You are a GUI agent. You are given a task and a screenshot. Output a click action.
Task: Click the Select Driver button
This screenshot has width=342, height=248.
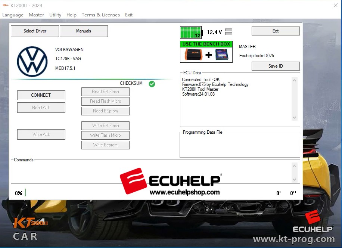tap(35, 31)
